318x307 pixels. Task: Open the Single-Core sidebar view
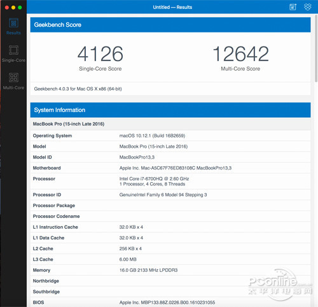click(x=13, y=54)
